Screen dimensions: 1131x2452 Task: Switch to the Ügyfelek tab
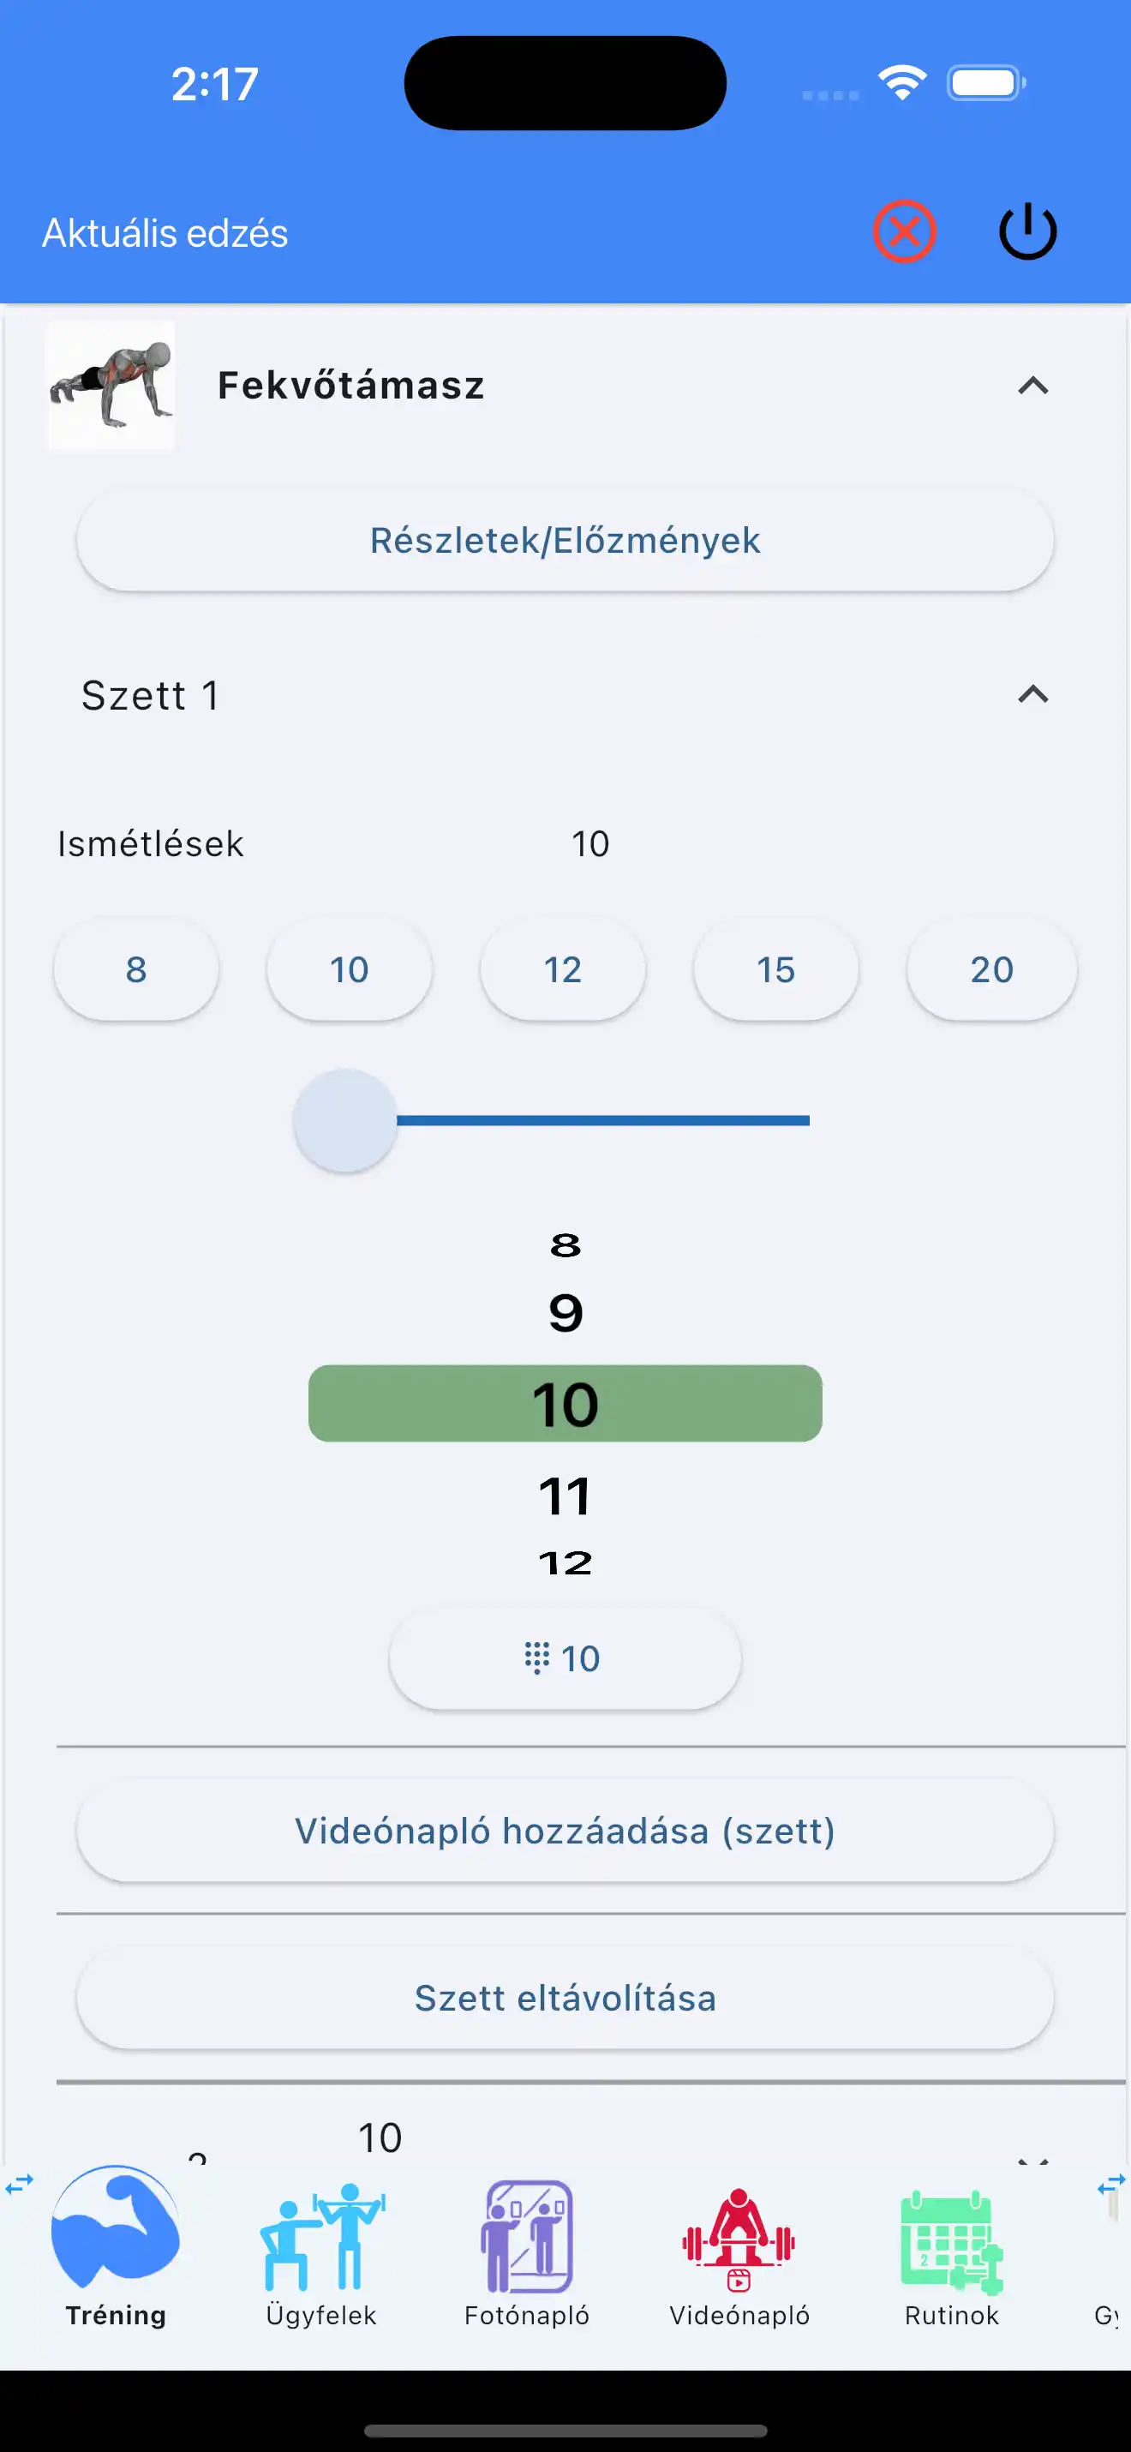(321, 2251)
